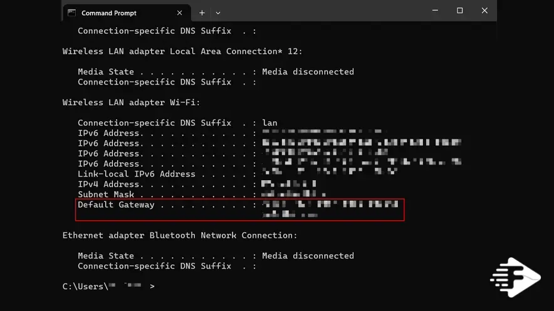Select the Command Prompt tab title

click(x=109, y=13)
